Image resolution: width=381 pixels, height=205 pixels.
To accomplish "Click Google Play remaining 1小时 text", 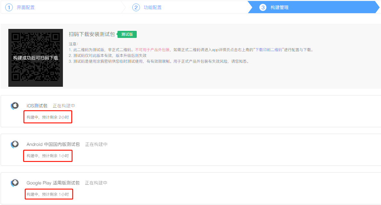I will [x=48, y=194].
